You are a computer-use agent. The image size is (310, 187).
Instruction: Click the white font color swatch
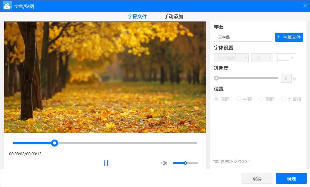(283, 58)
